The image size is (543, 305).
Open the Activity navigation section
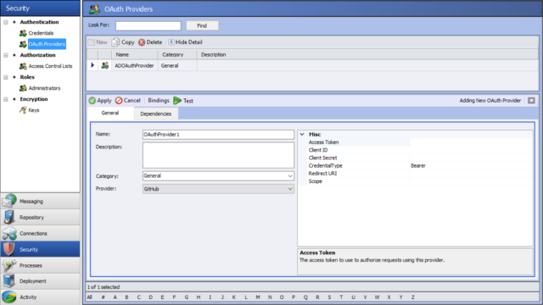[40, 297]
